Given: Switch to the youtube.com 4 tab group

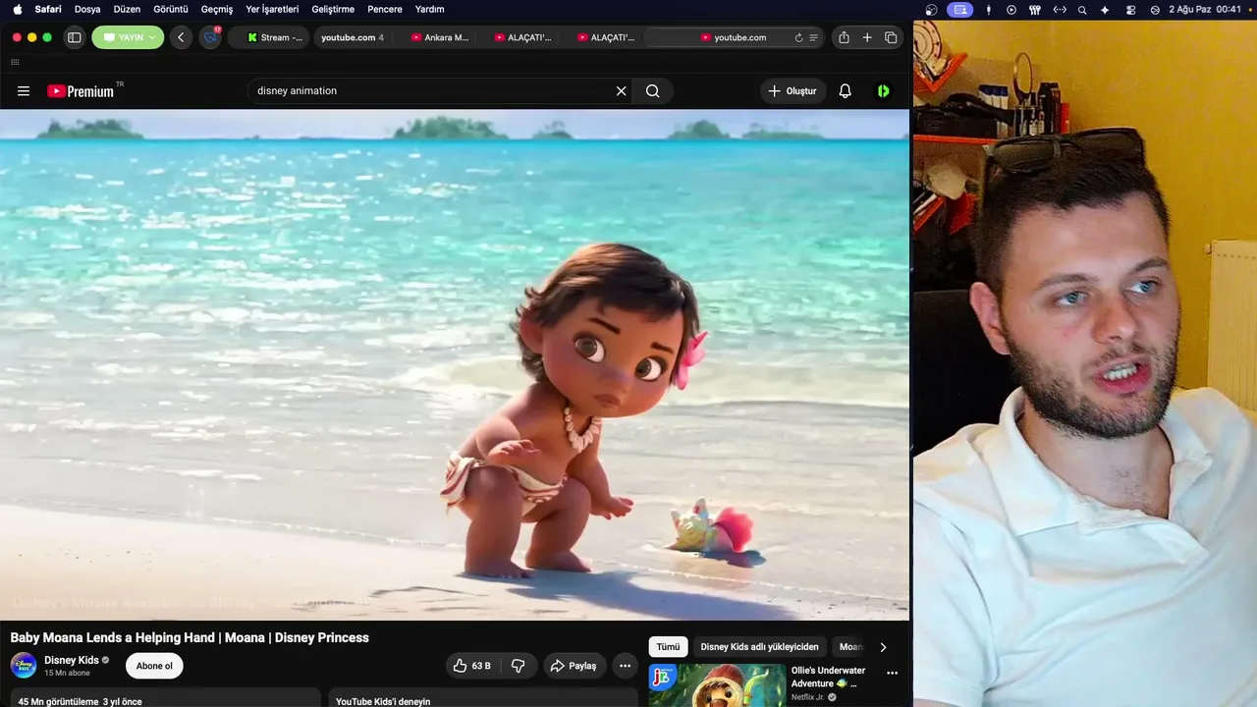Looking at the screenshot, I should [x=353, y=37].
